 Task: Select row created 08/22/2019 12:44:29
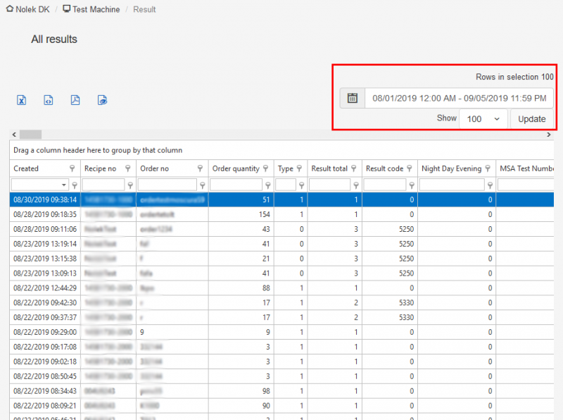coord(281,288)
